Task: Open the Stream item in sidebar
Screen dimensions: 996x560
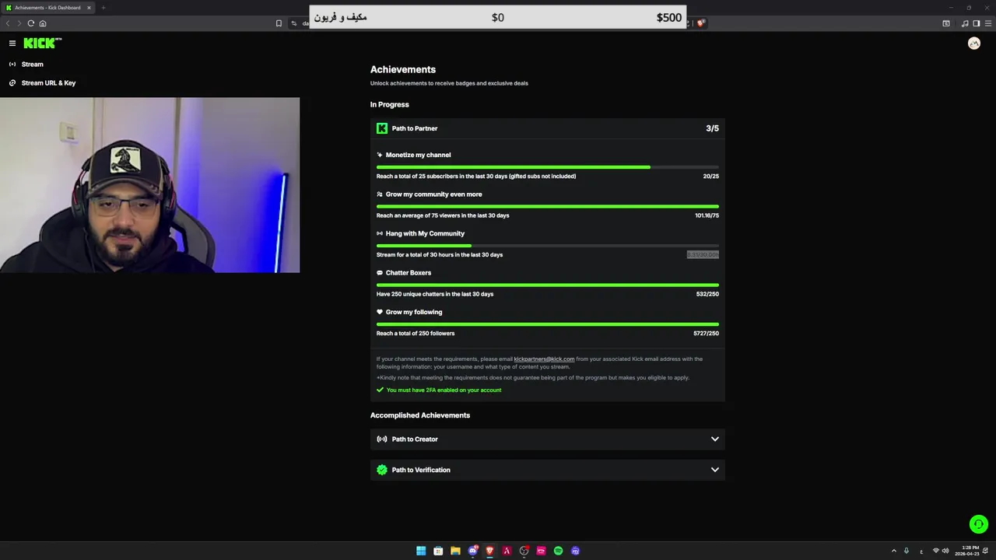Action: click(26, 65)
